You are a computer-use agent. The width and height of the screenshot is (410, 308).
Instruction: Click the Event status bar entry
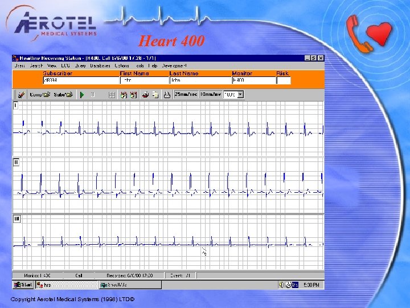(181, 275)
